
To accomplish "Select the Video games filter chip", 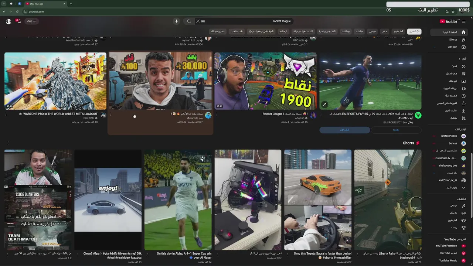I will 398,31.
